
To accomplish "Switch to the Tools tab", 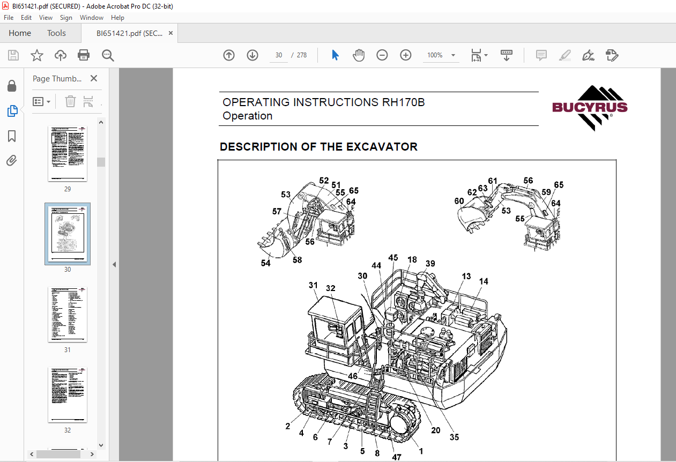I will tap(56, 33).
